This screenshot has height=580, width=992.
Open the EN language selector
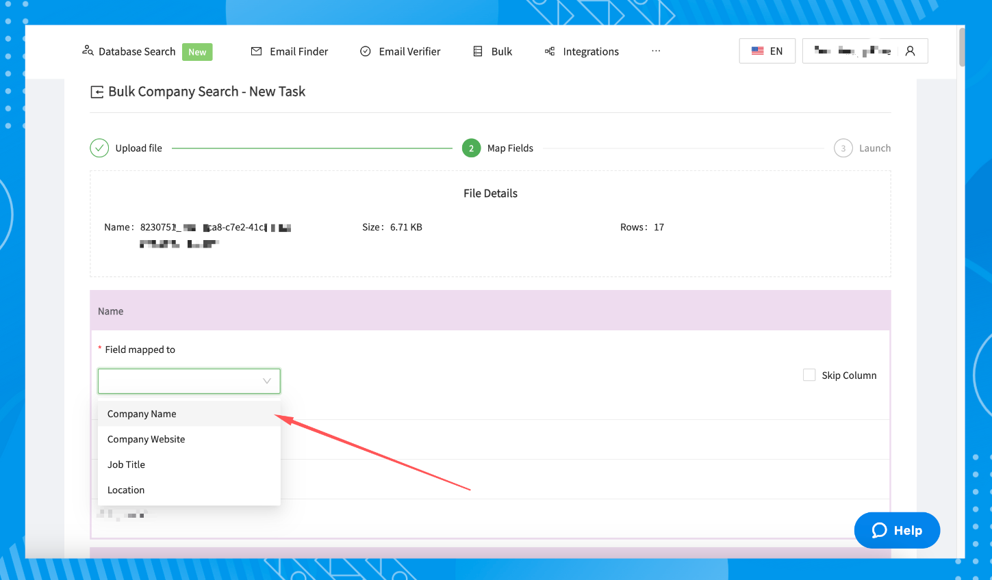point(767,51)
